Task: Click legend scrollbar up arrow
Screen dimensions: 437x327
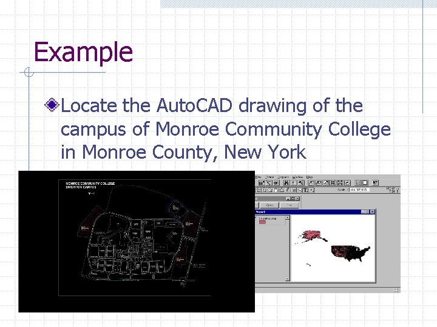Action: (287, 218)
